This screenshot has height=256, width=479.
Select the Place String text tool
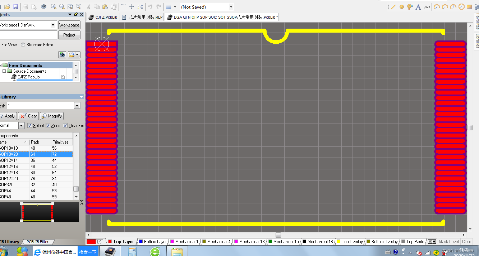coord(418,7)
